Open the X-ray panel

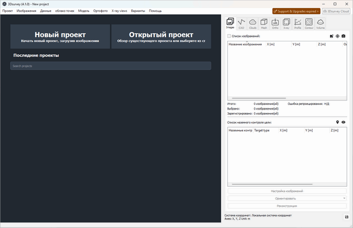click(286, 23)
